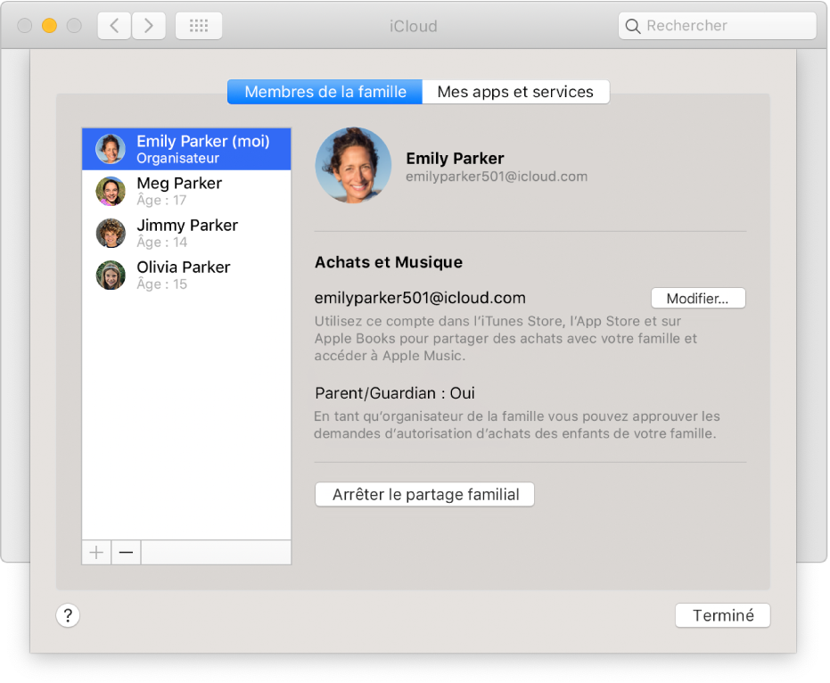This screenshot has width=830, height=683.
Task: Click Arrêter le partage familial
Action: pos(424,494)
